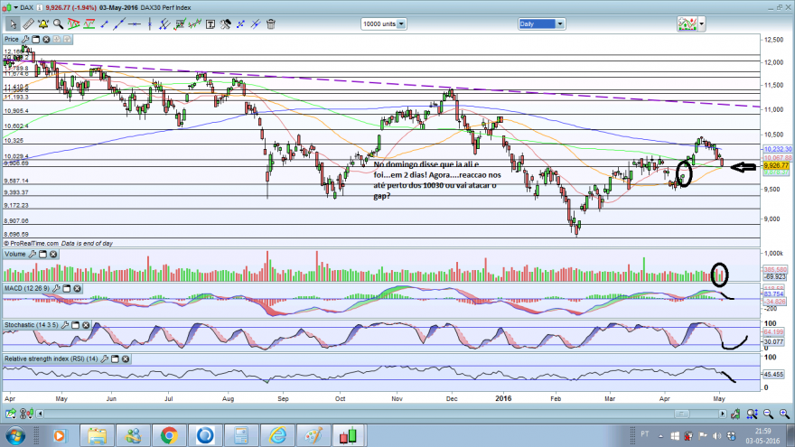795x447 pixels.
Task: Click the bottom-left candlestick settings icon
Action: tap(26, 414)
